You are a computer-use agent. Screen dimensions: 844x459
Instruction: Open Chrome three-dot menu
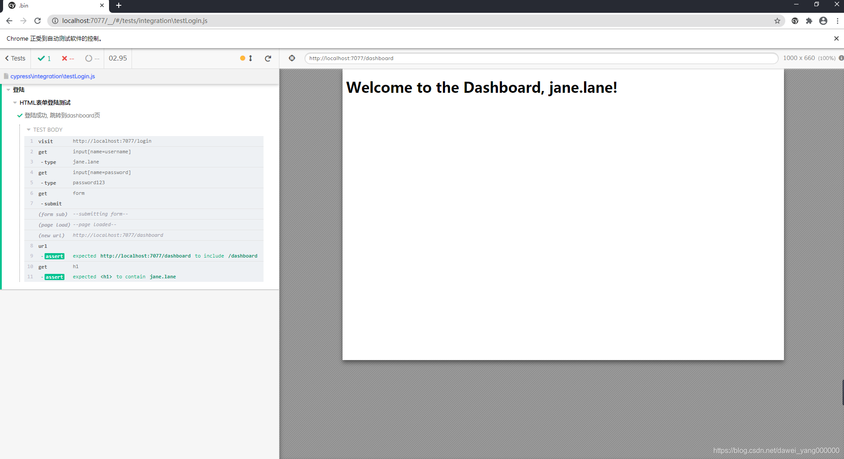837,21
